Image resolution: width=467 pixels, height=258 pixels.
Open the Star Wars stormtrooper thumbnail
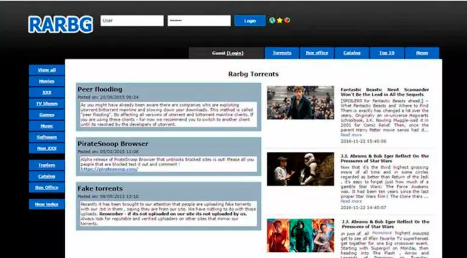click(x=300, y=169)
